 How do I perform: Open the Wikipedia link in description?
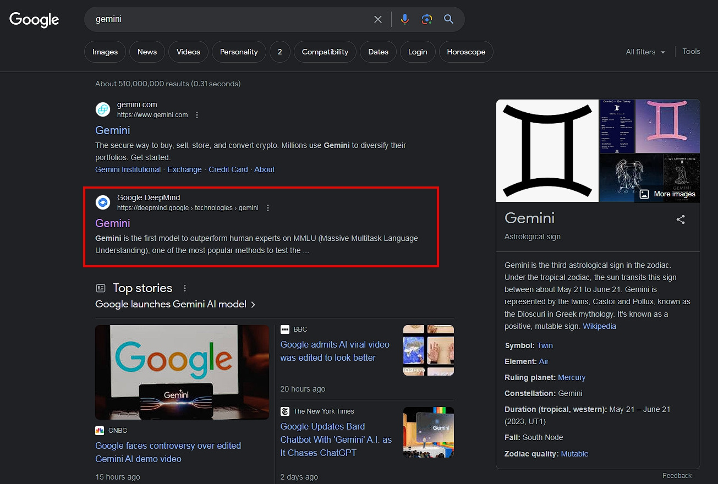click(600, 326)
